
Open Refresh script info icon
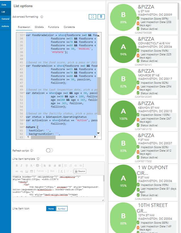pos(32,150)
